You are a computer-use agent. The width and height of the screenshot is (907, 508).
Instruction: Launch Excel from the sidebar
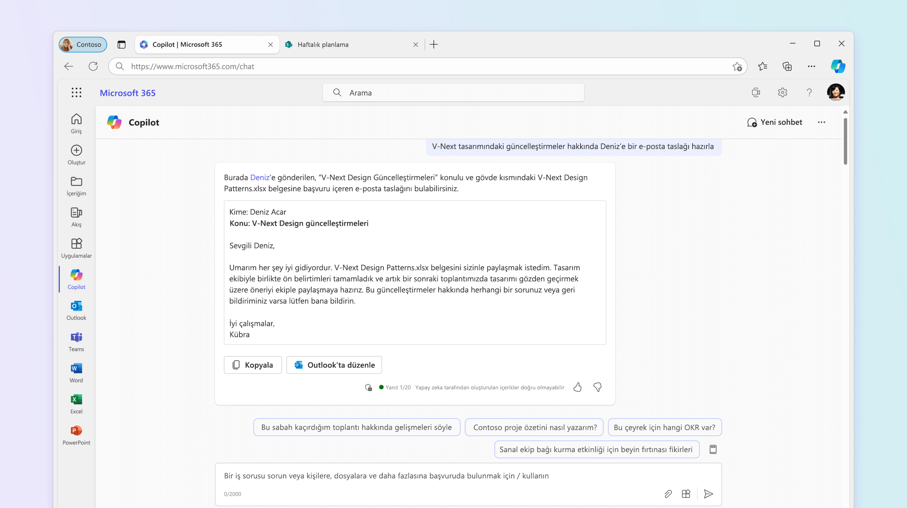tap(76, 404)
